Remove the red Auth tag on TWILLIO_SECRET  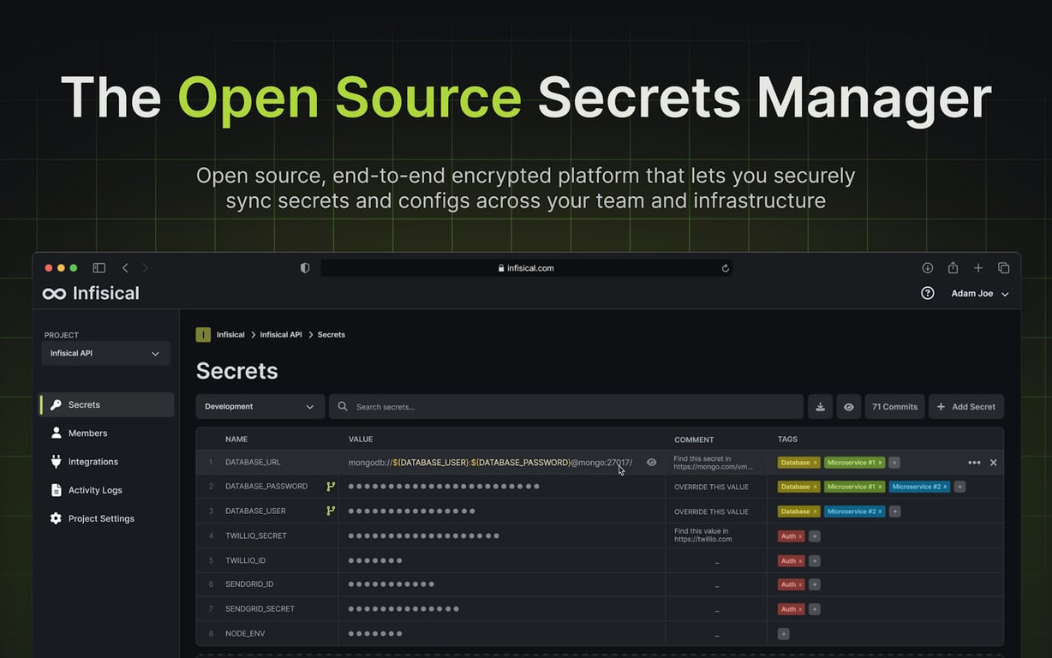[800, 536]
